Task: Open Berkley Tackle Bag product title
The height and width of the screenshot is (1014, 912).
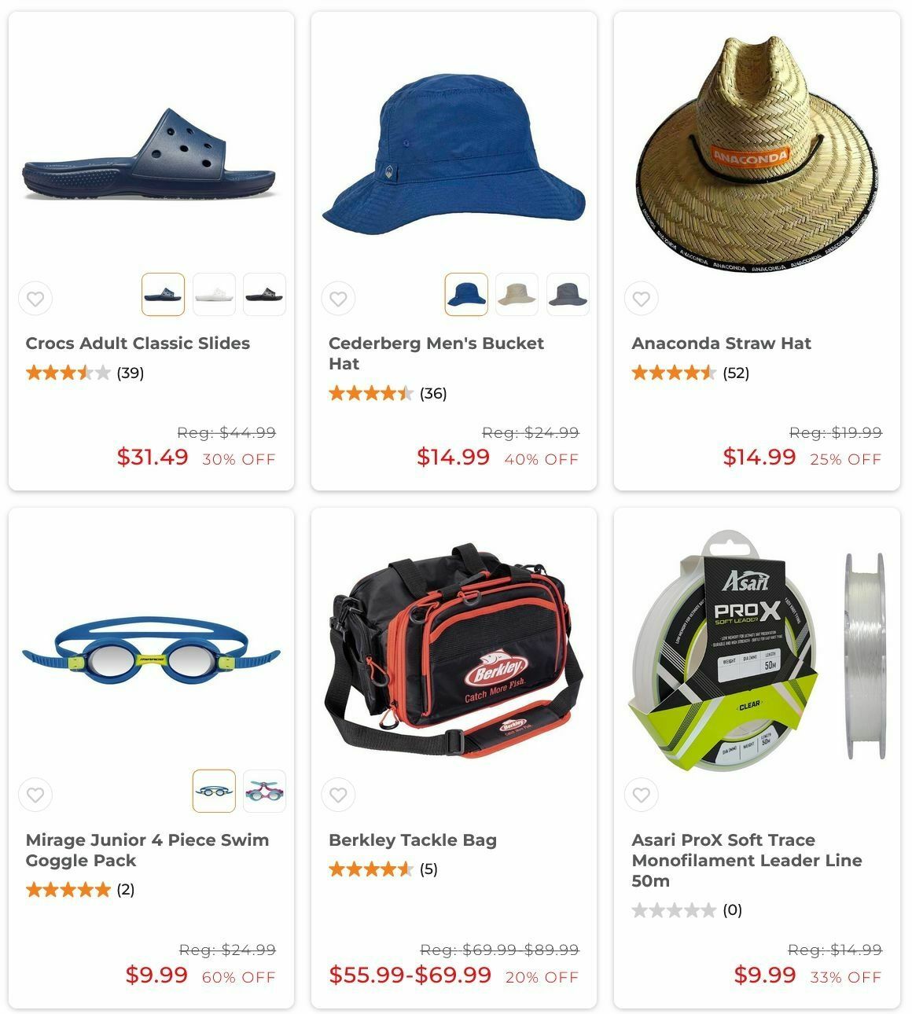Action: pos(413,840)
